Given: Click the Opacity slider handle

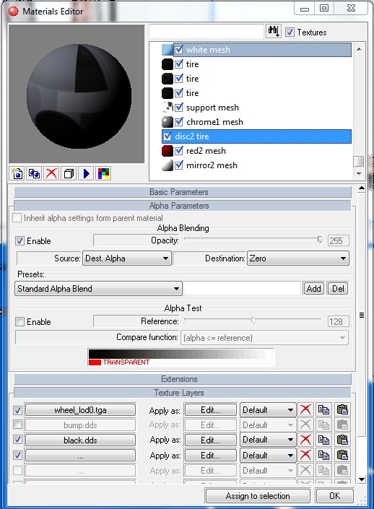Looking at the screenshot, I should [320, 240].
